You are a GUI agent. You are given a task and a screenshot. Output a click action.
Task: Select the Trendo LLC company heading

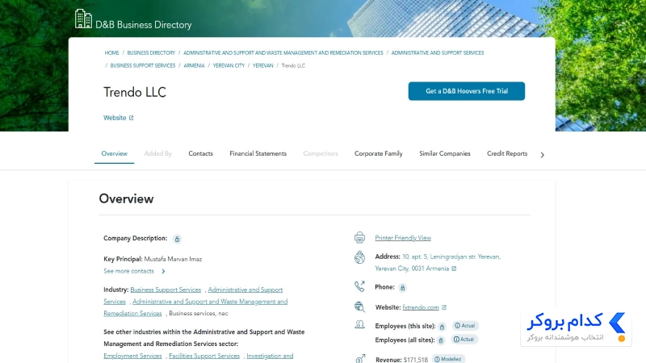pyautogui.click(x=135, y=92)
